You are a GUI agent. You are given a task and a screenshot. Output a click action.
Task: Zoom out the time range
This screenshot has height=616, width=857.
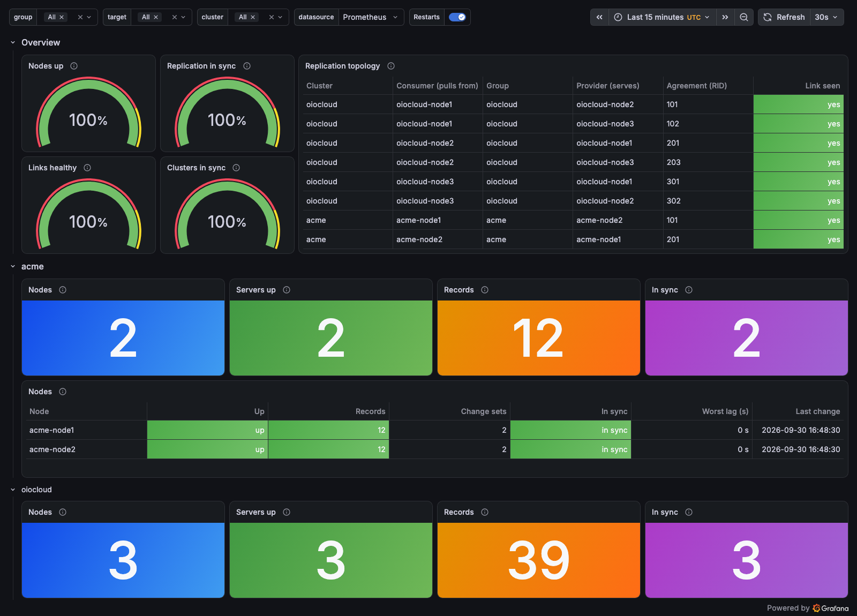point(744,17)
